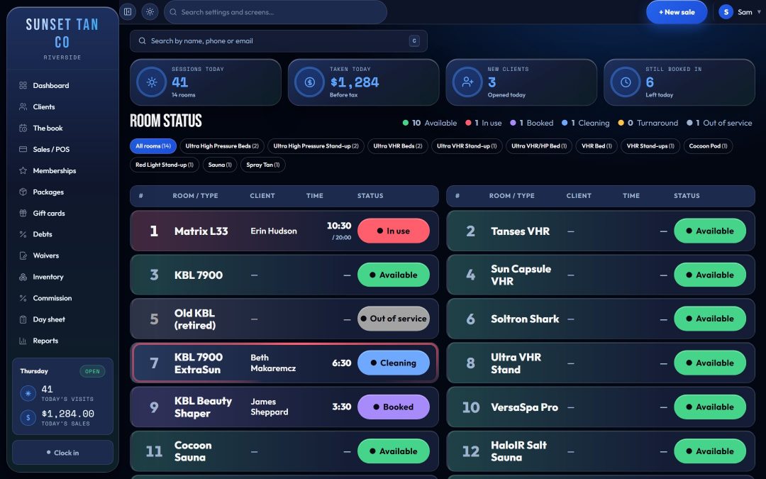Click the 1 In use legend entry
766x479 pixels.
coord(484,123)
